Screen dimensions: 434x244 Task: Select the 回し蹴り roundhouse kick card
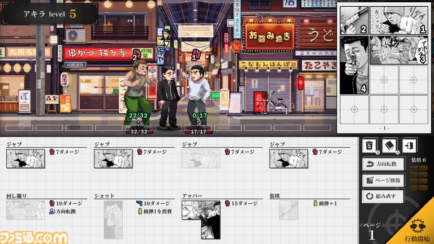[25, 209]
